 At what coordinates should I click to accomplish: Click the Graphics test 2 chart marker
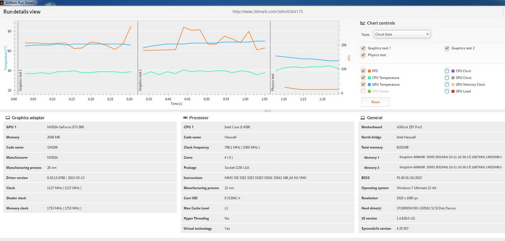coord(140,80)
